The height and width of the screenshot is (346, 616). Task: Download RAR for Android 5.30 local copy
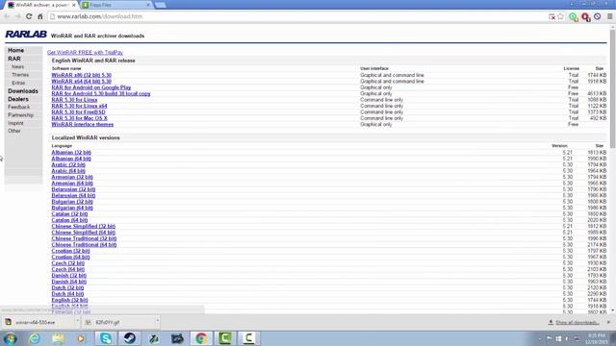tap(101, 94)
